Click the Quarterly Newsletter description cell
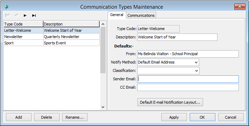The image size is (249, 126). [x=71, y=37]
